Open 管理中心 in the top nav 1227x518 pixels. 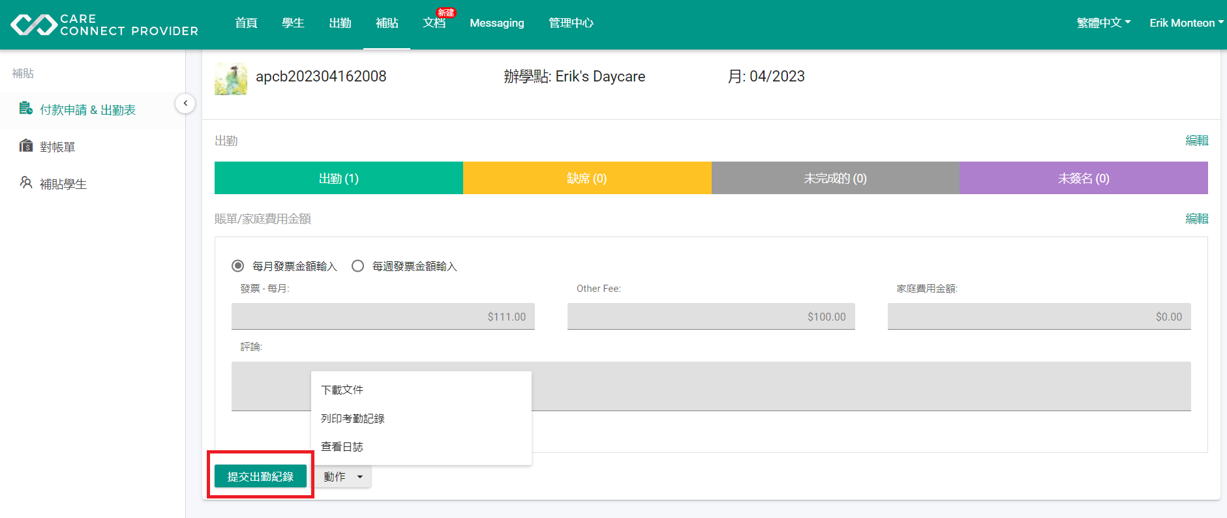click(571, 23)
